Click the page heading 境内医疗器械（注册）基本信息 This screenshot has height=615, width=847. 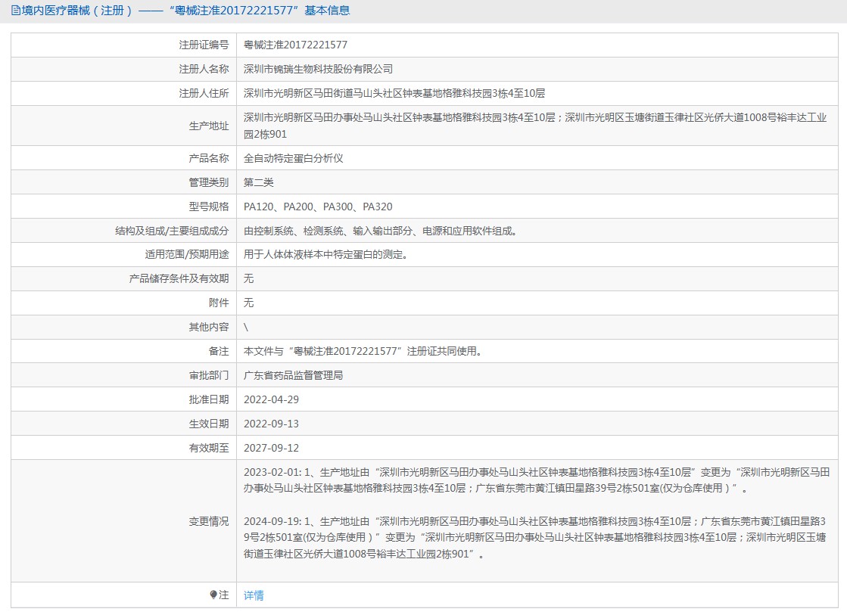pos(180,11)
